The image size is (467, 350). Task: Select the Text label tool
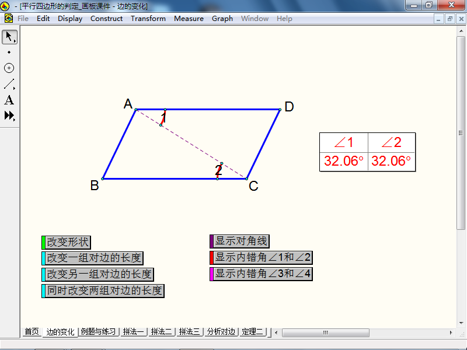pyautogui.click(x=9, y=100)
